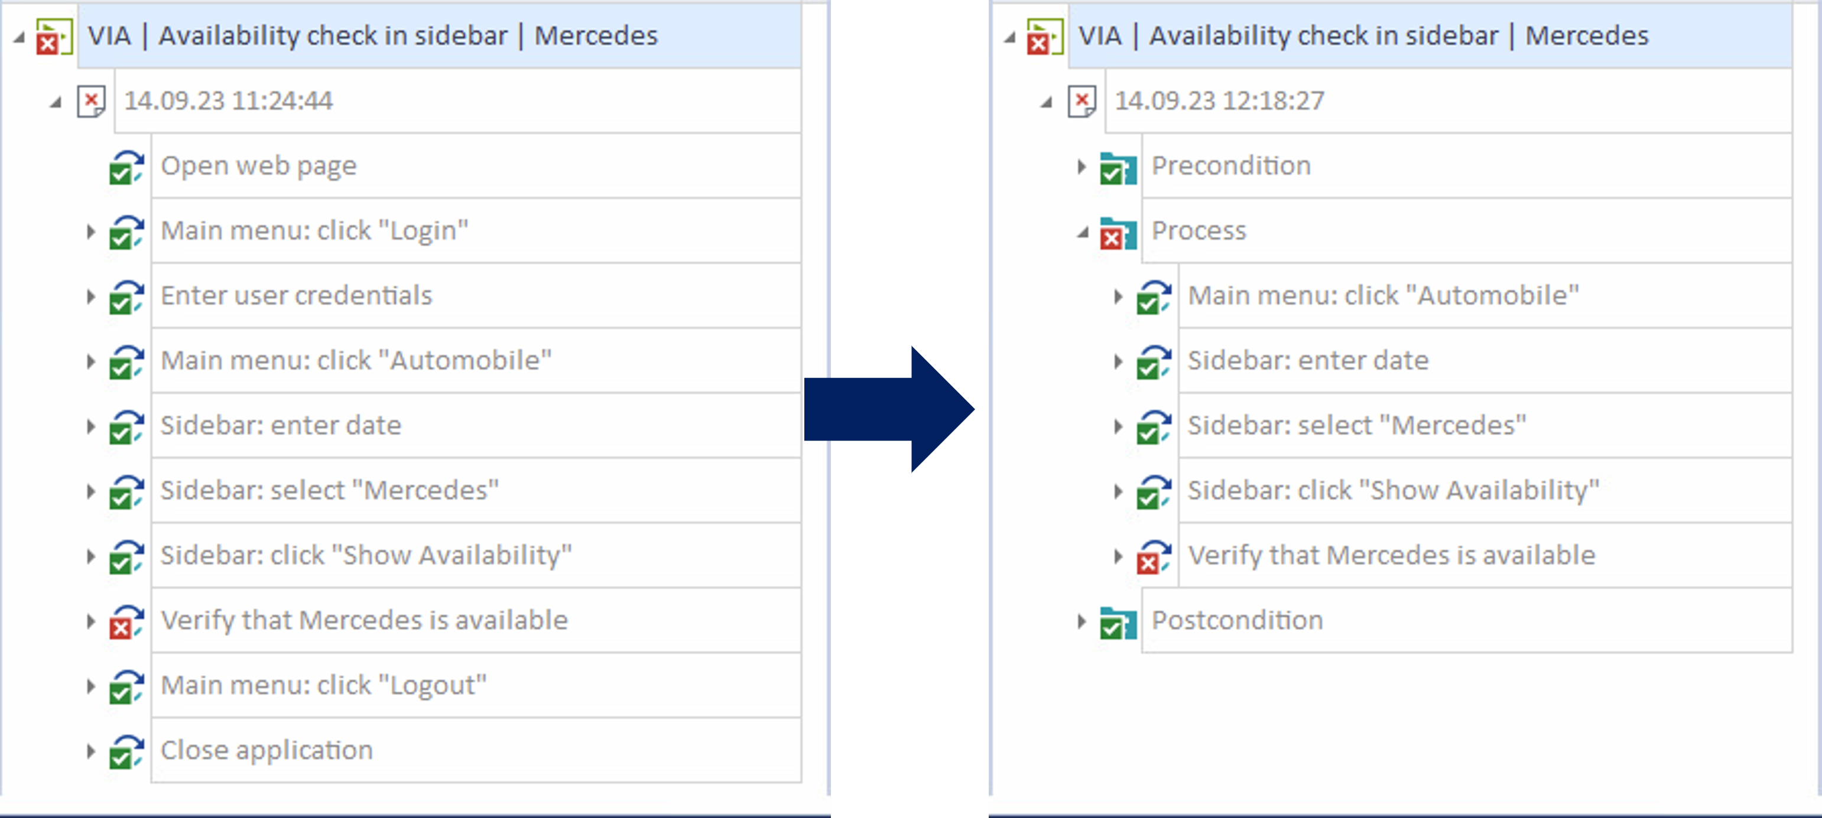Collapse the Process folder
This screenshot has width=1822, height=818.
[1082, 232]
